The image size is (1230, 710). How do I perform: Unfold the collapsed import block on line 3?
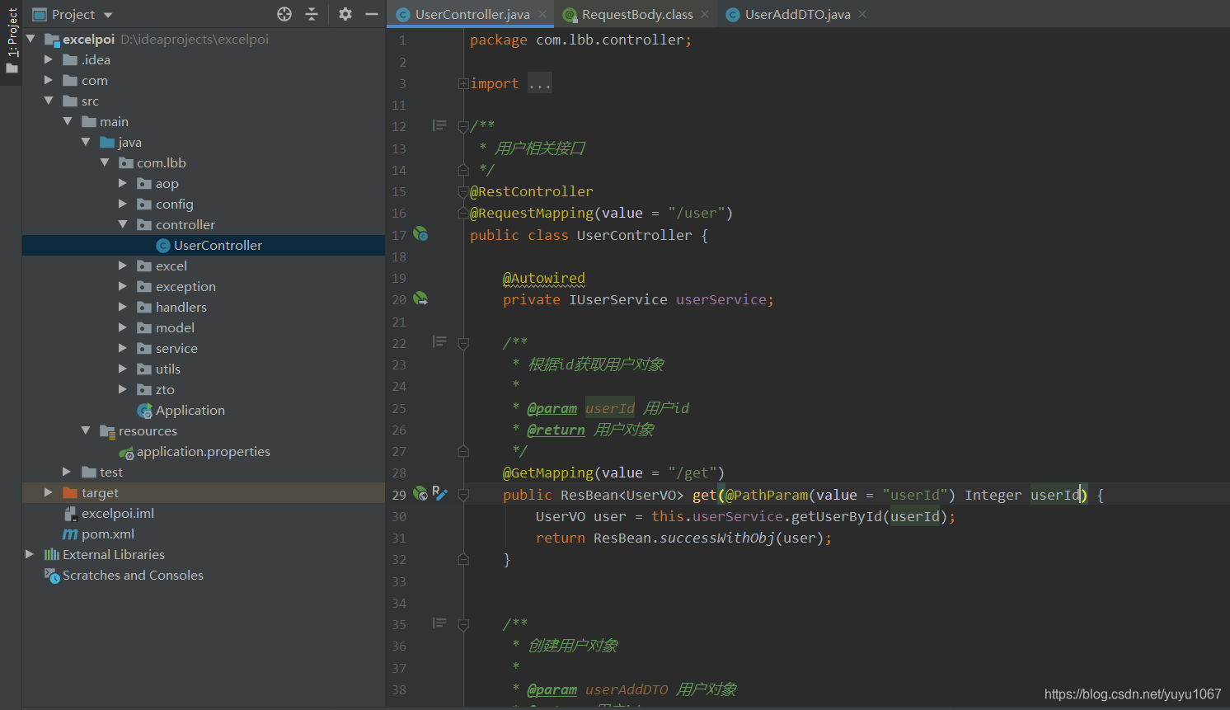(x=463, y=83)
